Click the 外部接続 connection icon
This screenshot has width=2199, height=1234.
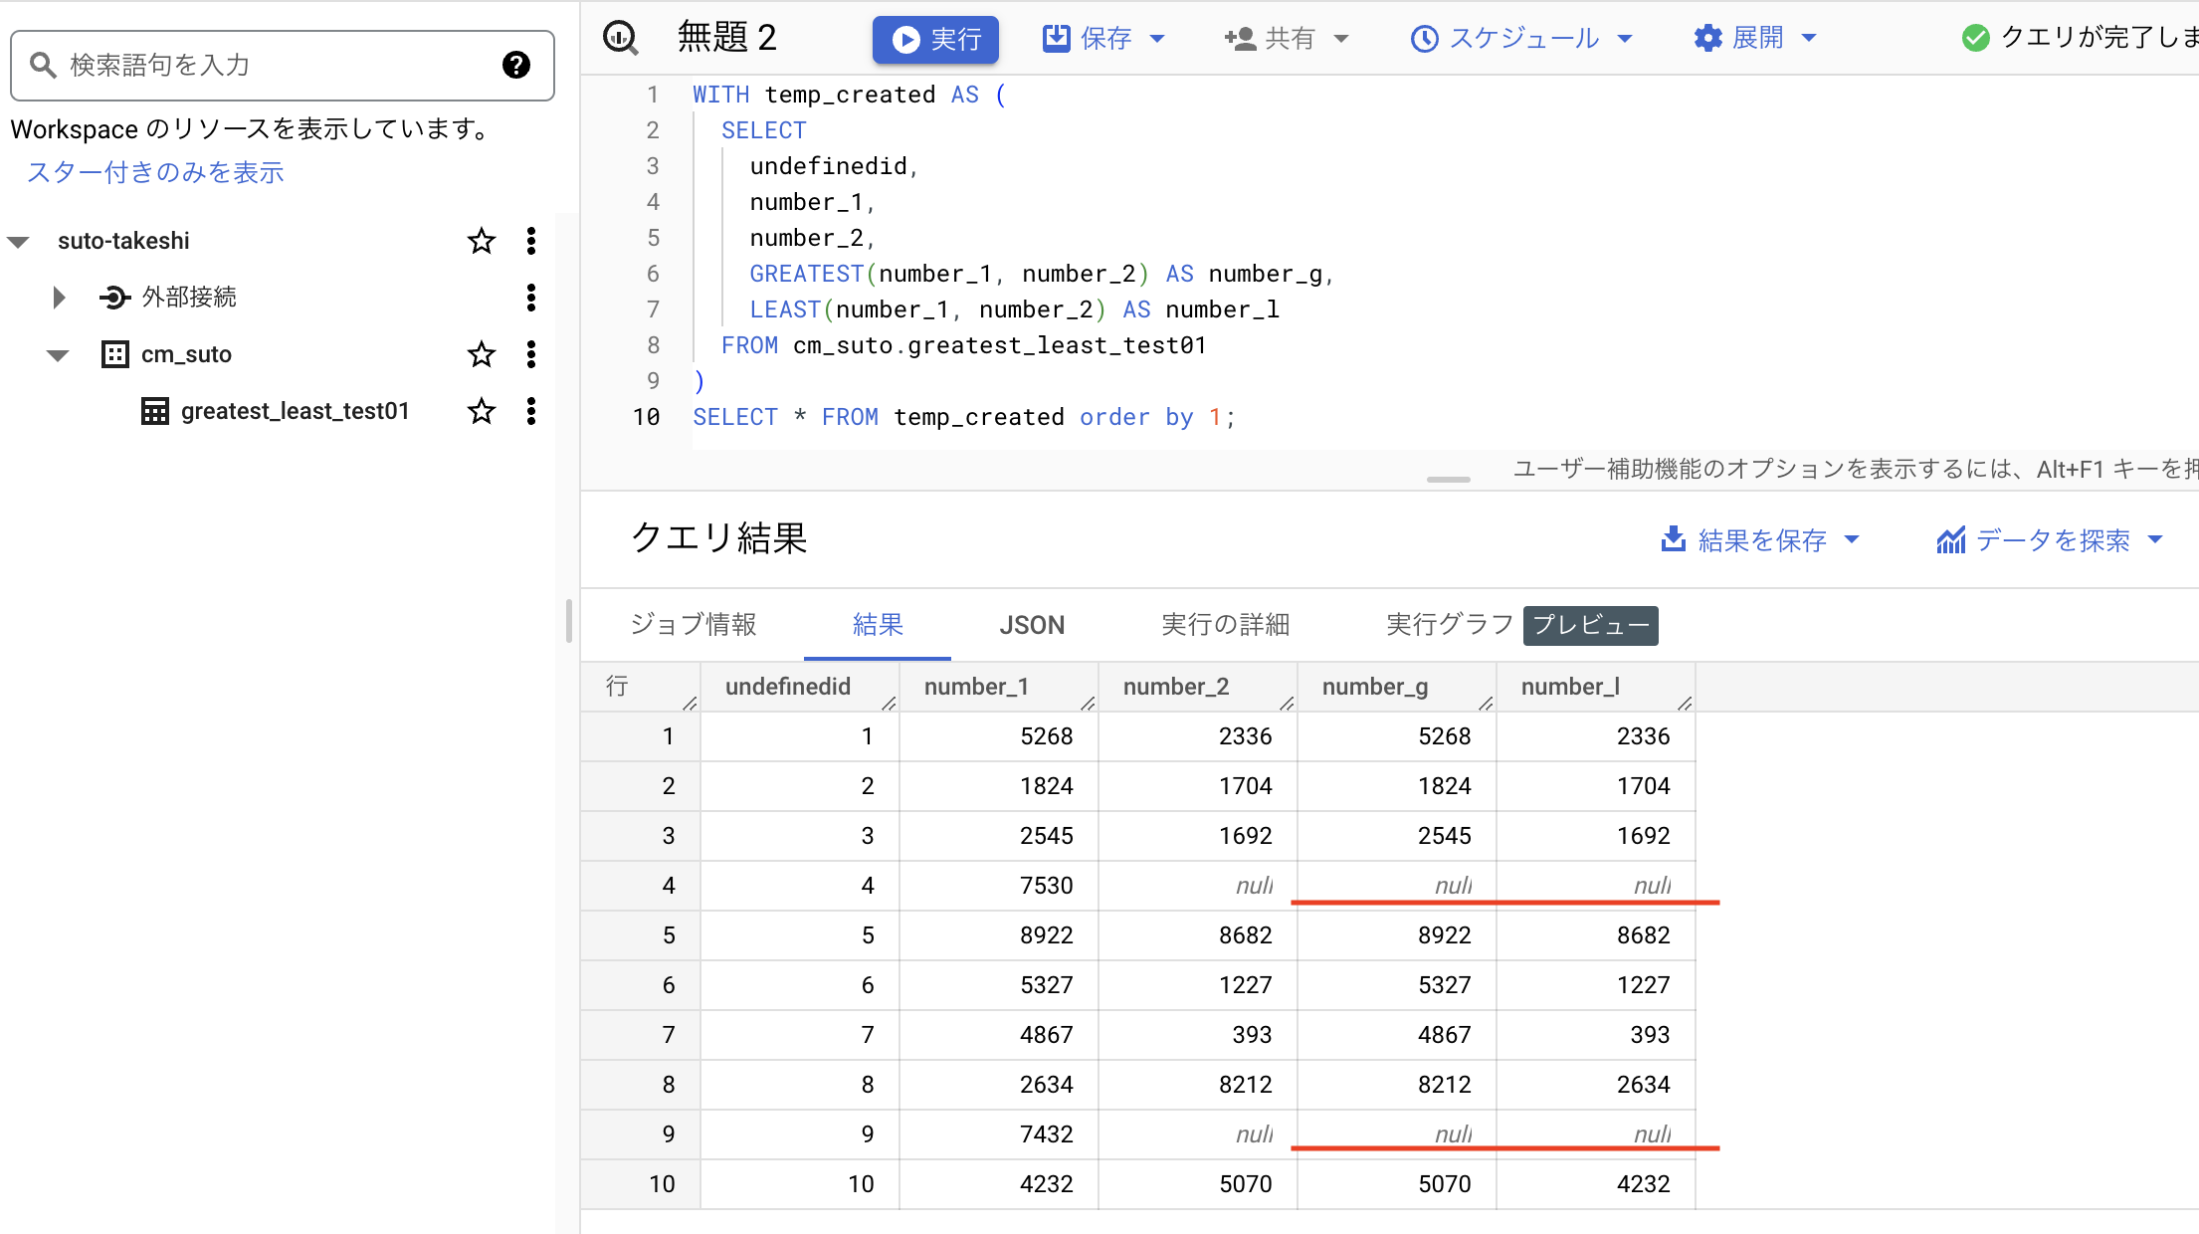[x=114, y=298]
